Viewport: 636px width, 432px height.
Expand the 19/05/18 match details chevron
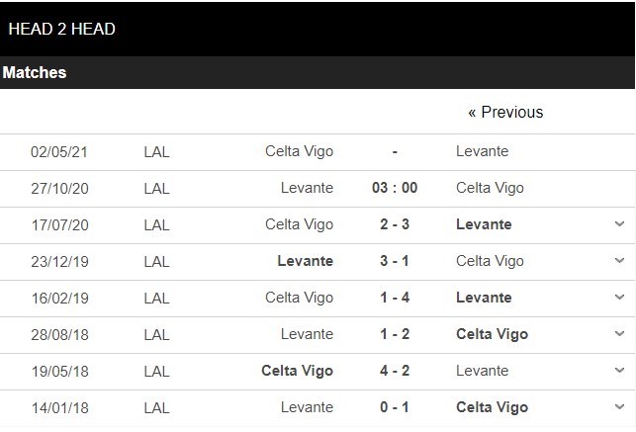coord(619,371)
